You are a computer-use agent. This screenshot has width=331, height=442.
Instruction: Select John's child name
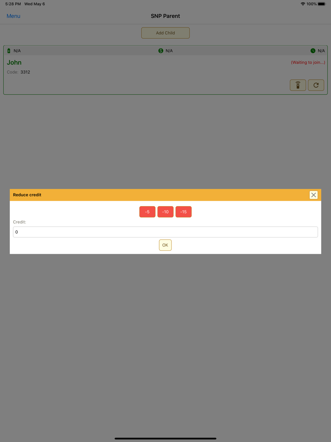tap(14, 62)
